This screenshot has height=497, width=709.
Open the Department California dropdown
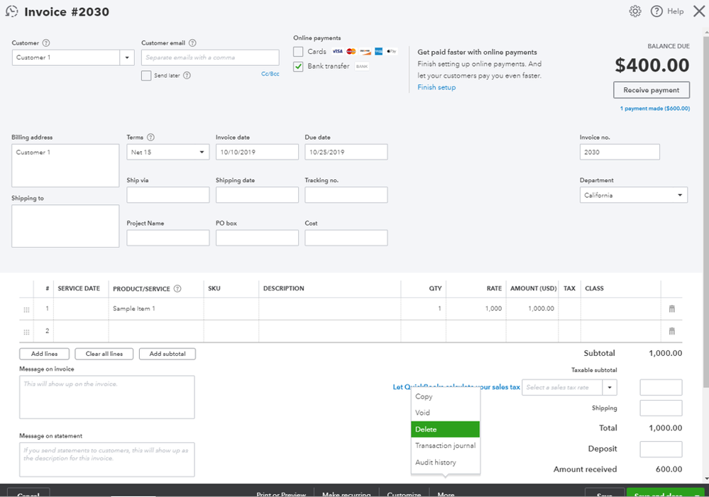point(634,195)
